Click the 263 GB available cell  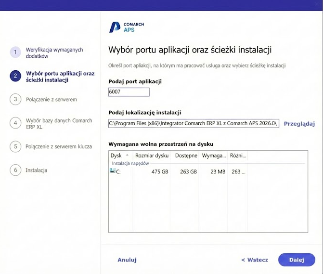tap(188, 171)
